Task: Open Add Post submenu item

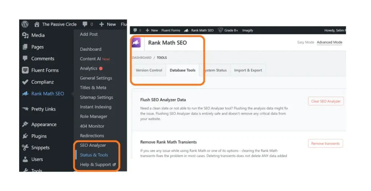Action: [x=89, y=34]
